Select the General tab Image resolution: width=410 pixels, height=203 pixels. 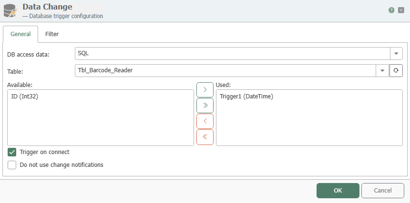[x=20, y=34]
